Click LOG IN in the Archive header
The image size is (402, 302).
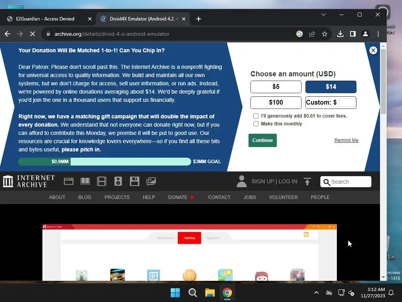pos(288,181)
